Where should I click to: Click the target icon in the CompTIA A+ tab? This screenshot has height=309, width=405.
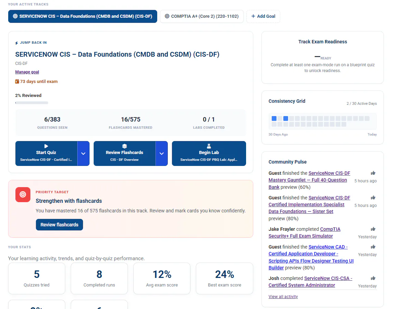167,16
